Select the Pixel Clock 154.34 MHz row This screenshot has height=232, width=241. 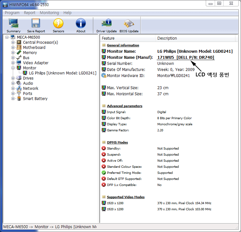click(x=169, y=203)
